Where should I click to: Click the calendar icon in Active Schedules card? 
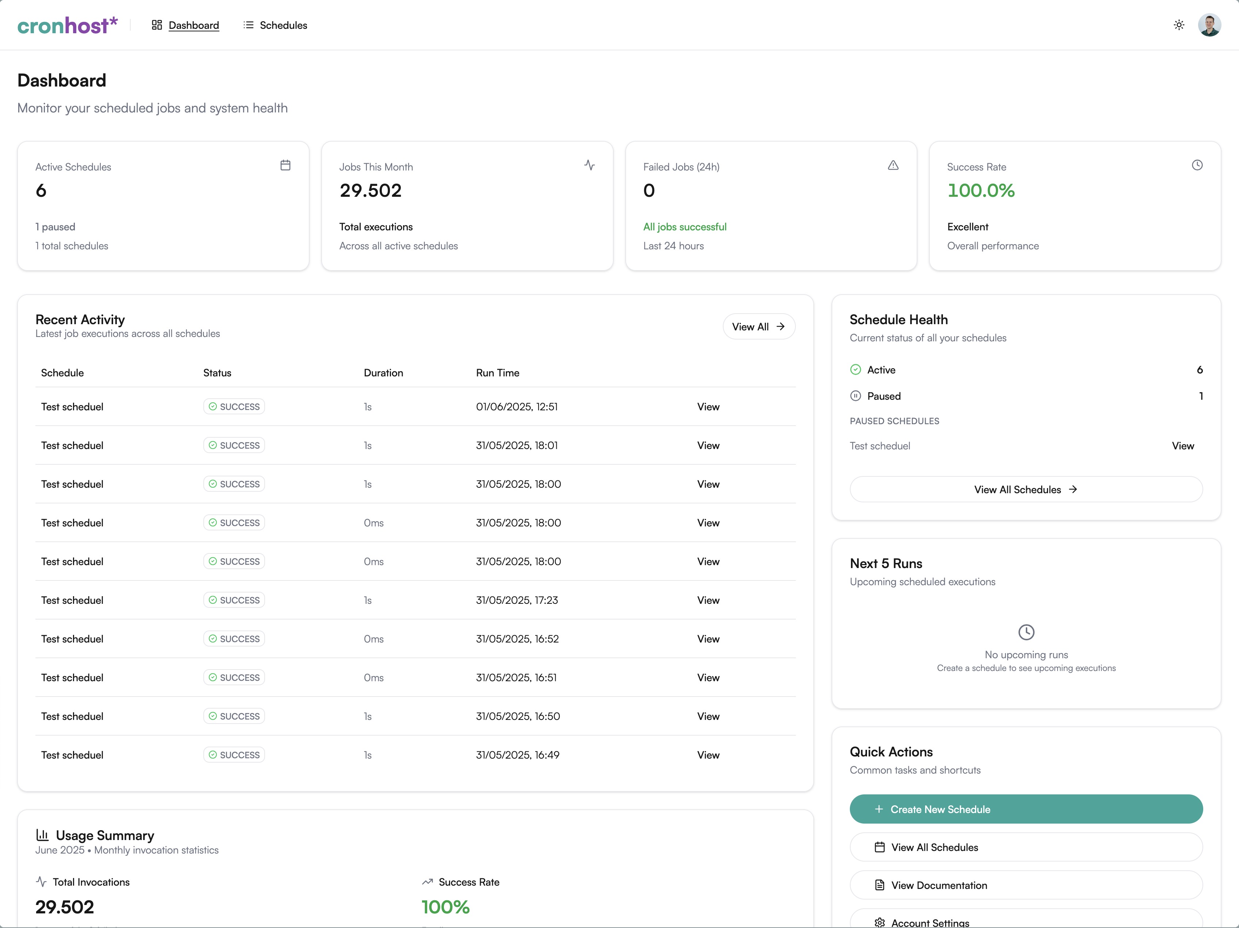[x=285, y=165]
